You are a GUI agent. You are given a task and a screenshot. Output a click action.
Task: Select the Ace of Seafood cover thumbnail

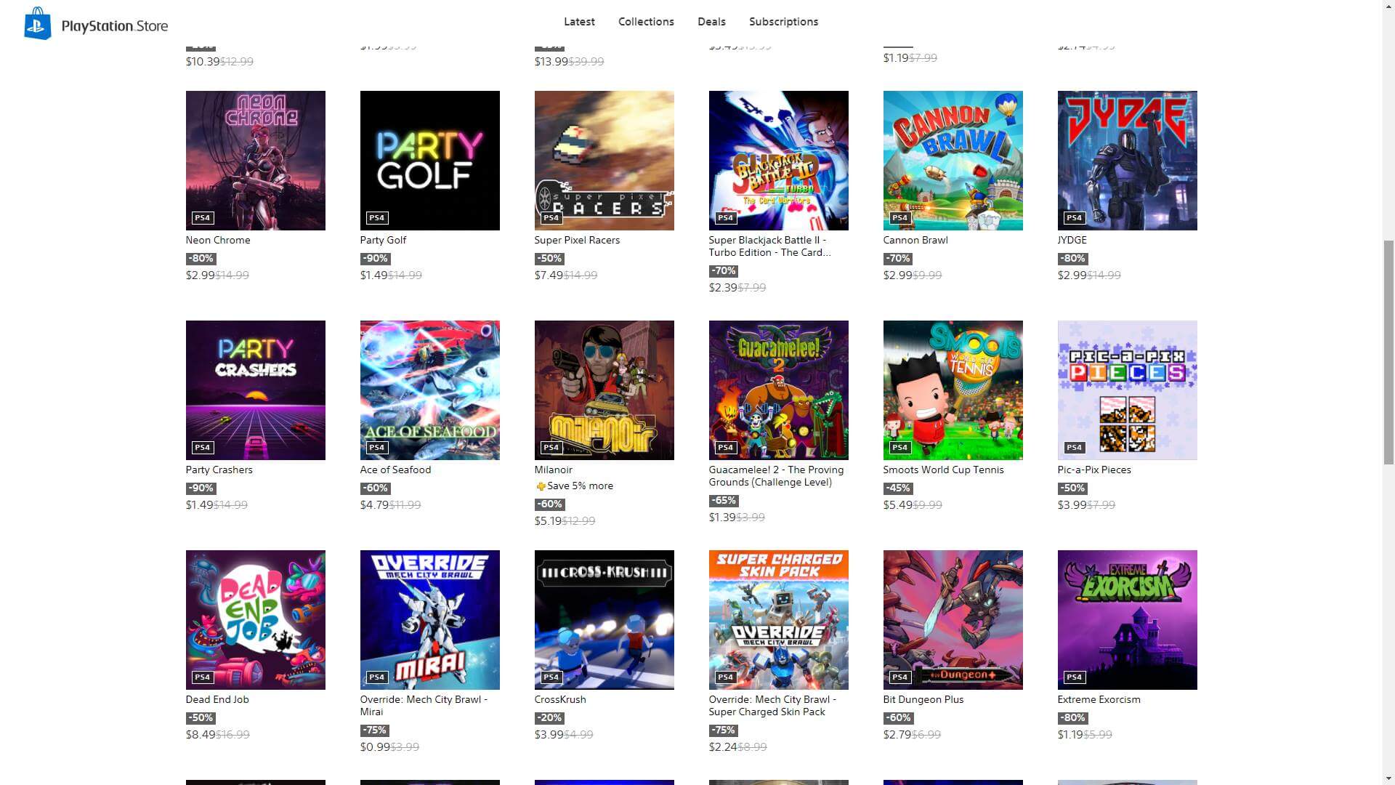(x=430, y=390)
